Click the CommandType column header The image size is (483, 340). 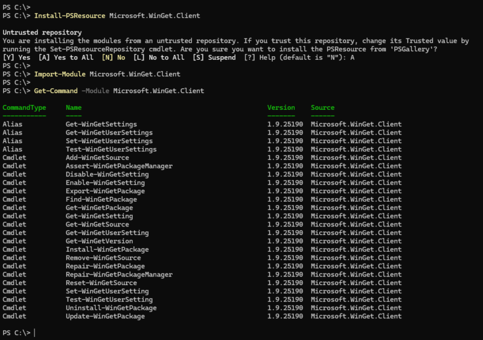(24, 107)
